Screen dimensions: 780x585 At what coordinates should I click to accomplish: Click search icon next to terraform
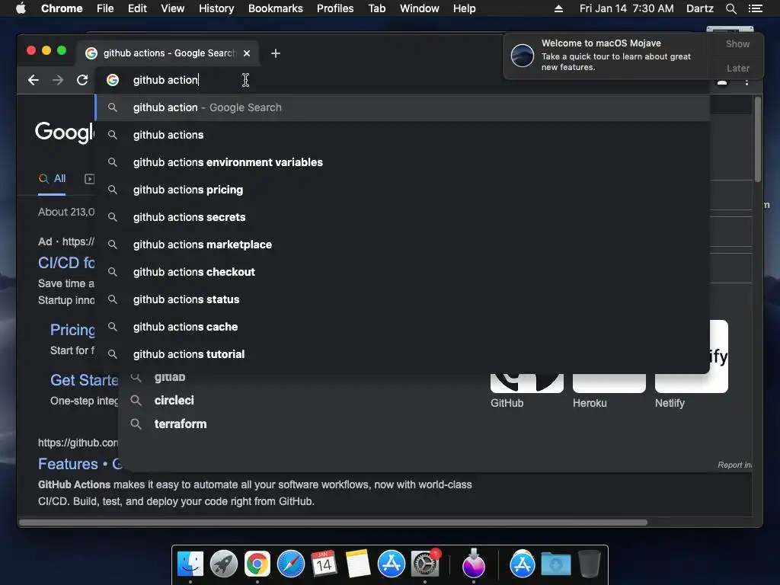click(x=136, y=424)
